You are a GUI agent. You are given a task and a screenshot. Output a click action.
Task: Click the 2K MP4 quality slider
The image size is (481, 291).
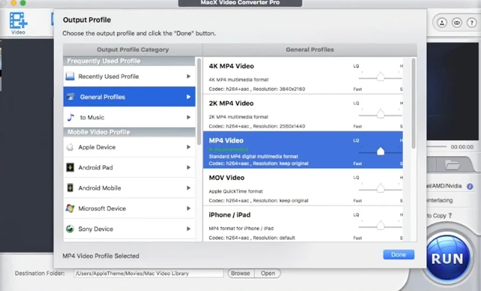[x=380, y=114]
